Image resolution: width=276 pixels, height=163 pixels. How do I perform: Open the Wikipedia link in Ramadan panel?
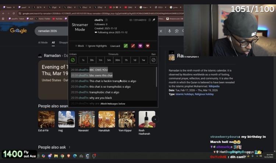(x=214, y=86)
